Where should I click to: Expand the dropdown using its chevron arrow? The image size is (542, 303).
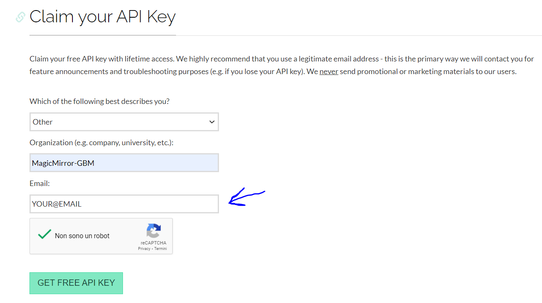pyautogui.click(x=212, y=122)
